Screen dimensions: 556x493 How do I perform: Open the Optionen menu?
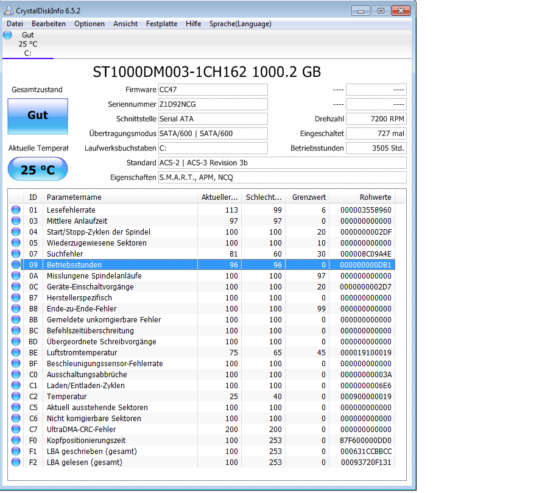[90, 24]
